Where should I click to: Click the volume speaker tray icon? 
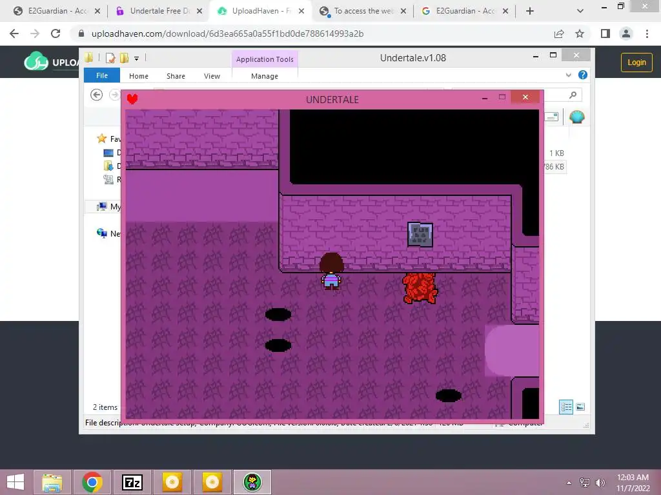[600, 482]
